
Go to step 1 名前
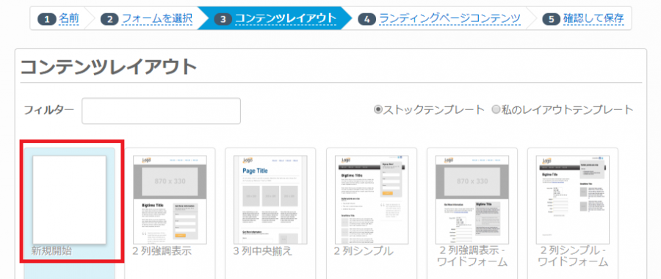[x=59, y=18]
